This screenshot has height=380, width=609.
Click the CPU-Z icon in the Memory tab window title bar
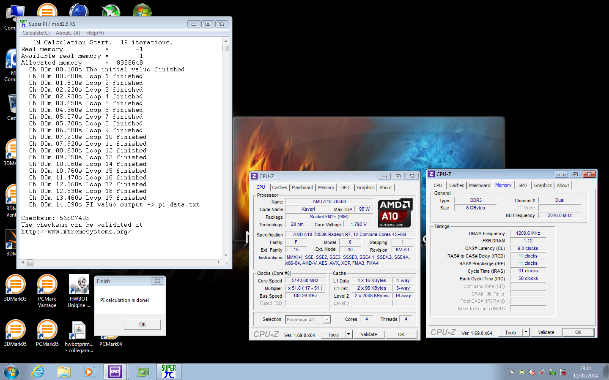click(x=431, y=174)
